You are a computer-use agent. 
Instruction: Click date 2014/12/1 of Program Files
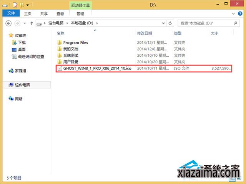[x=152, y=43]
